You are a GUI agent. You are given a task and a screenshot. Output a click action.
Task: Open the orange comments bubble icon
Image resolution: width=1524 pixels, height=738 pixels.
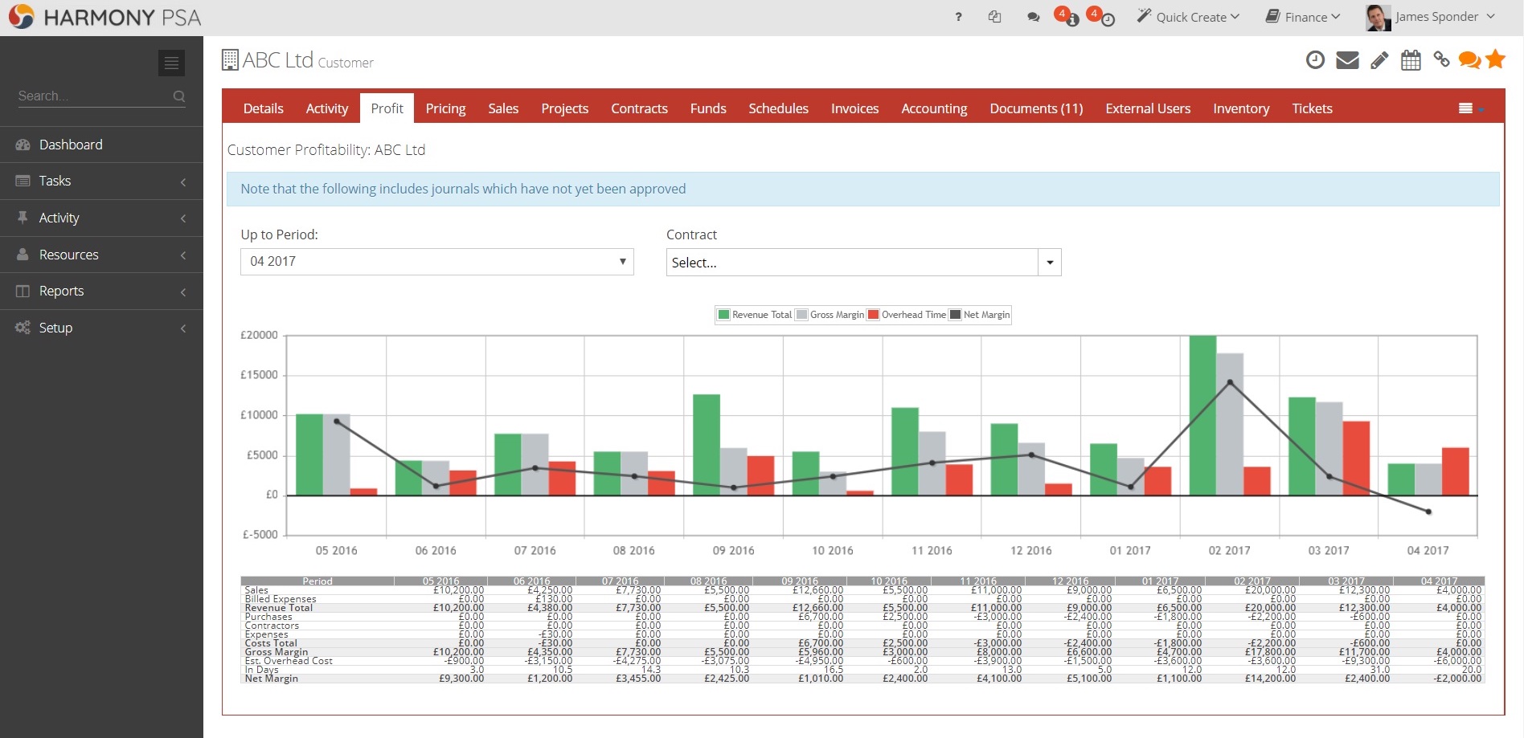(1469, 60)
